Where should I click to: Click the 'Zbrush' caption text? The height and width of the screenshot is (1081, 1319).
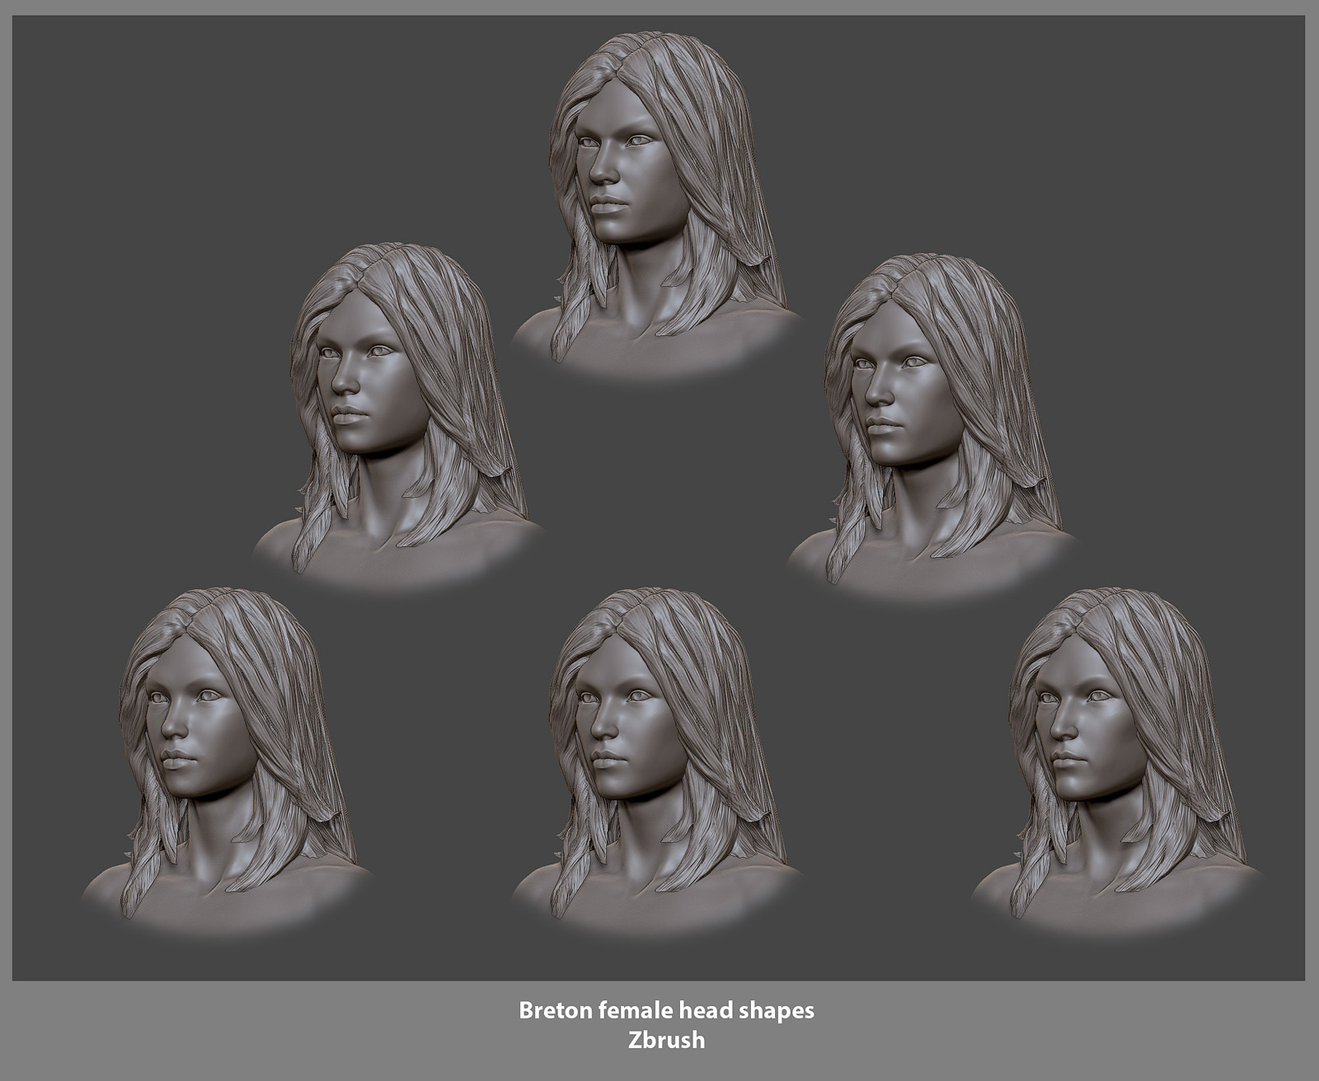pos(666,1040)
